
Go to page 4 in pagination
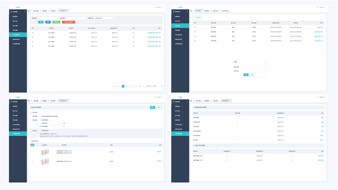tap(126, 86)
